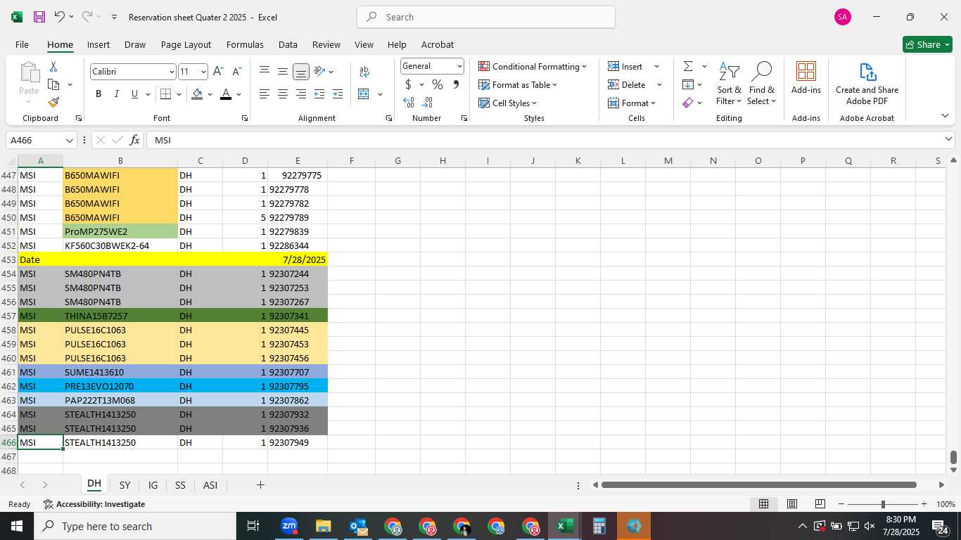Center the cell text horizontally
Screen dimensions: 961x540
tap(283, 94)
